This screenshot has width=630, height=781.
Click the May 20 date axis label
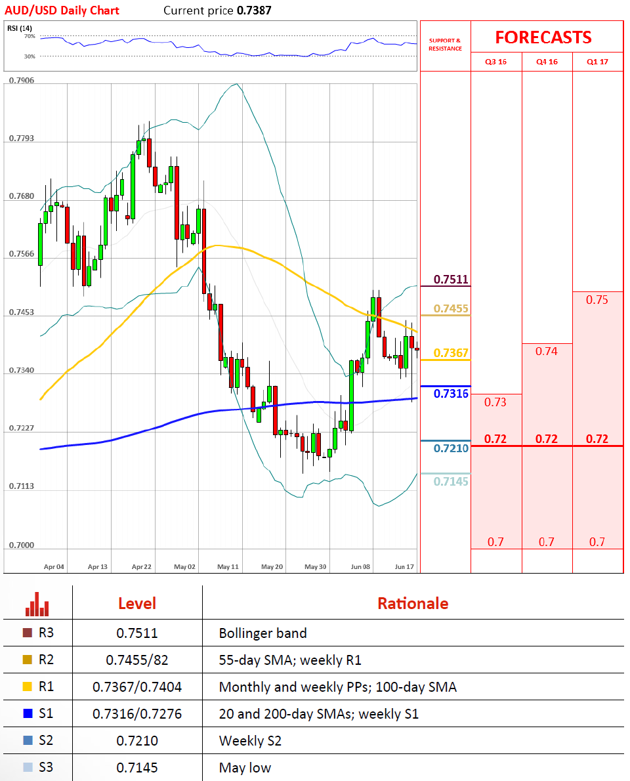click(272, 567)
